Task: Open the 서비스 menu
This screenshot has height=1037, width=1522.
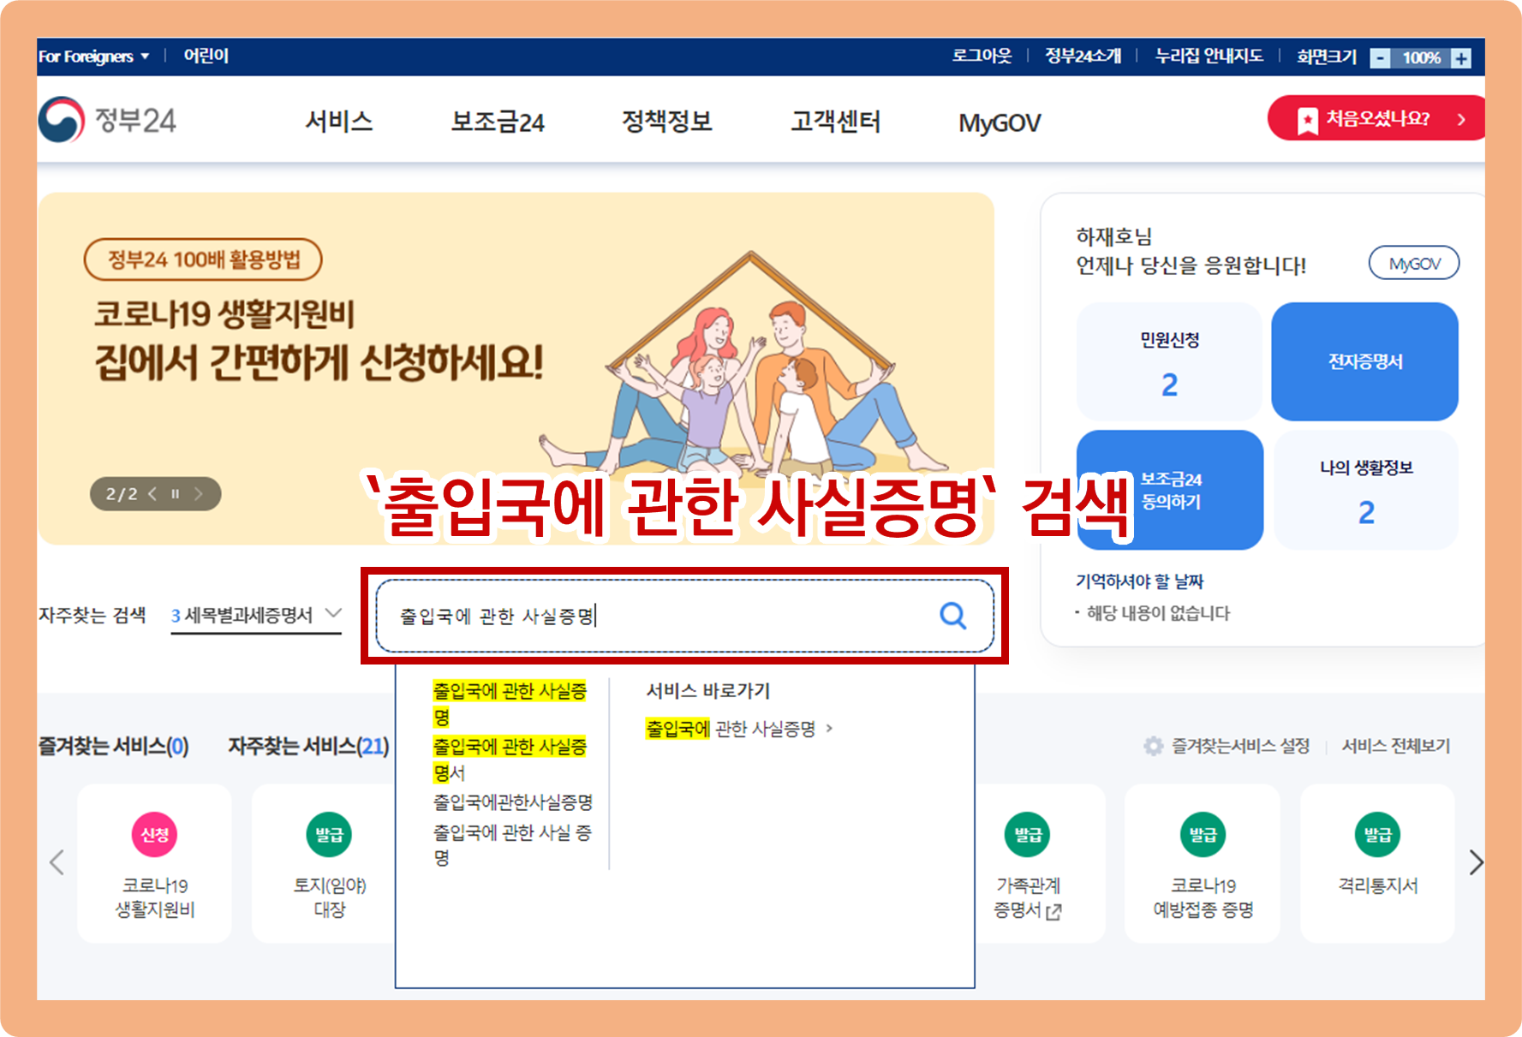Action: point(339,122)
